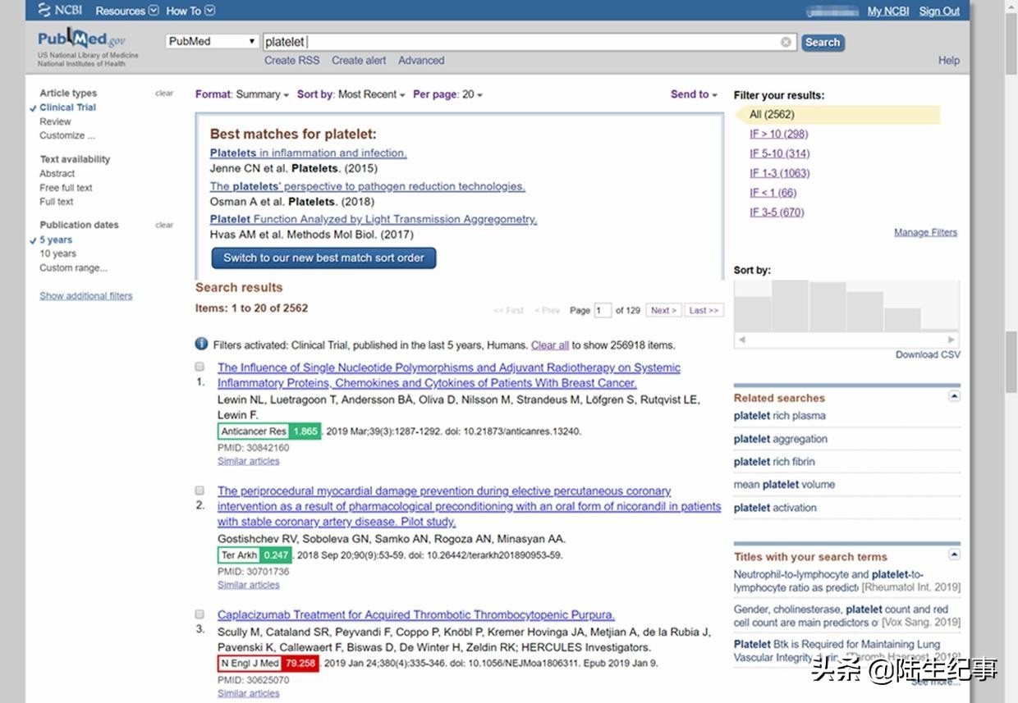Select the IF > 10 (298) filter
The image size is (1018, 703).
[x=778, y=134]
